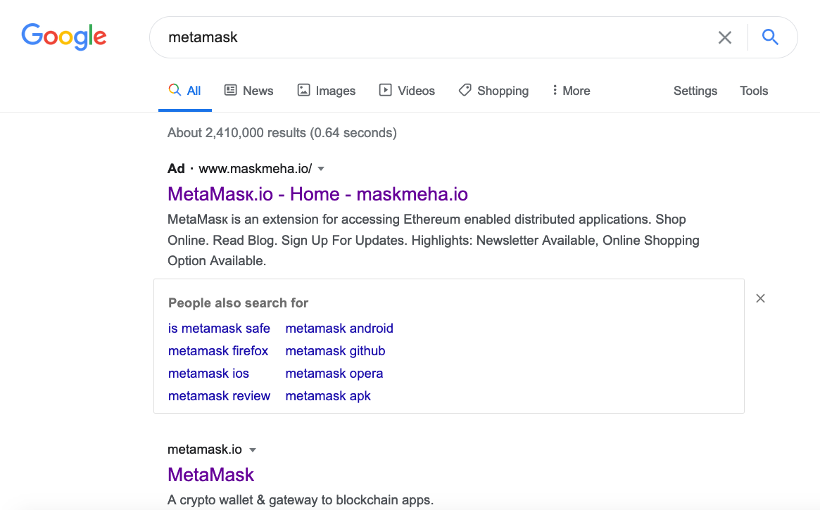The width and height of the screenshot is (820, 510).
Task: Choose the 'metamask firefox' related search
Action: (218, 351)
